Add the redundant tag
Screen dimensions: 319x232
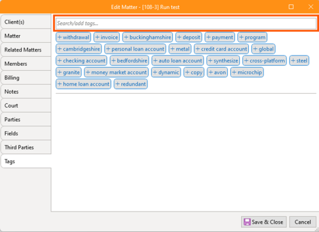(x=131, y=84)
